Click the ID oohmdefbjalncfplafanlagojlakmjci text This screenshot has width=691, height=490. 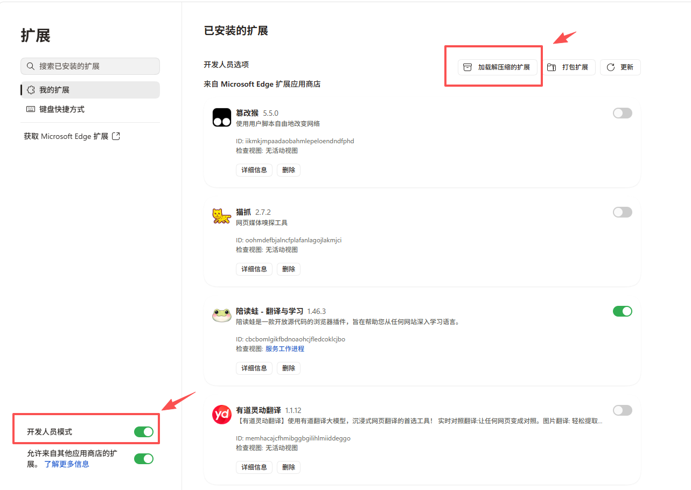click(x=289, y=240)
